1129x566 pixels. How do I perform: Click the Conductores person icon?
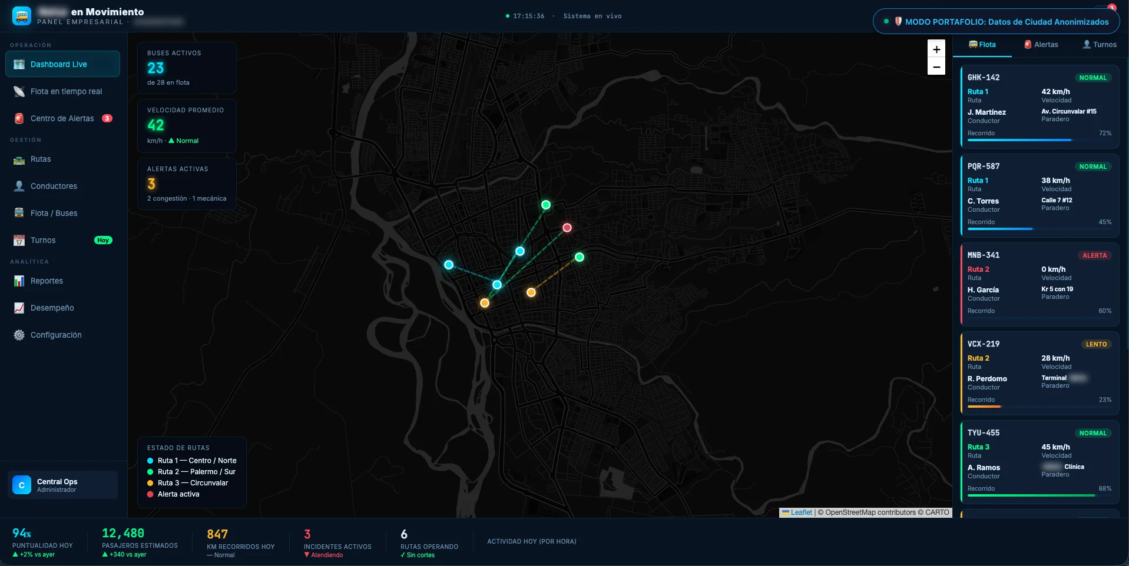pos(19,186)
